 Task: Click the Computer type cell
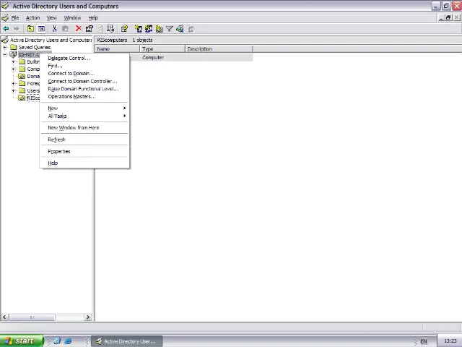pos(153,58)
